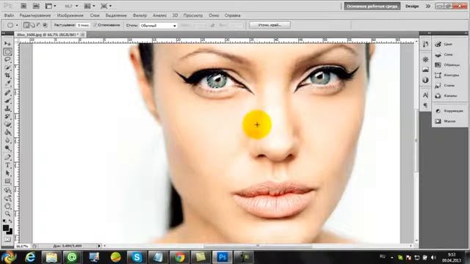Viewport: 470px width, 264px height.
Task: Switch to the Design workspace
Action: (412, 6)
